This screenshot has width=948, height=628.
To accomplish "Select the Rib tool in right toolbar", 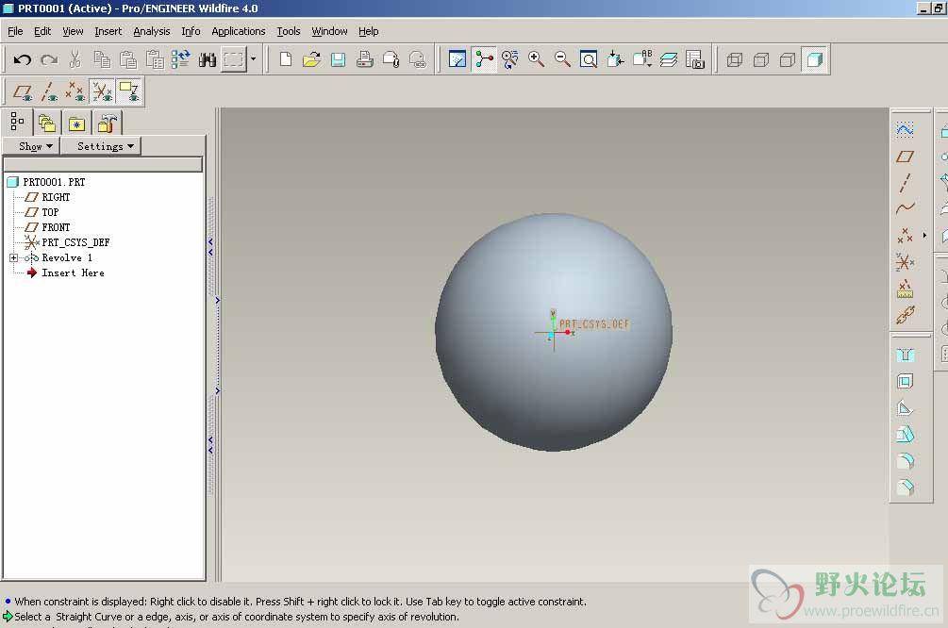I will pyautogui.click(x=905, y=408).
